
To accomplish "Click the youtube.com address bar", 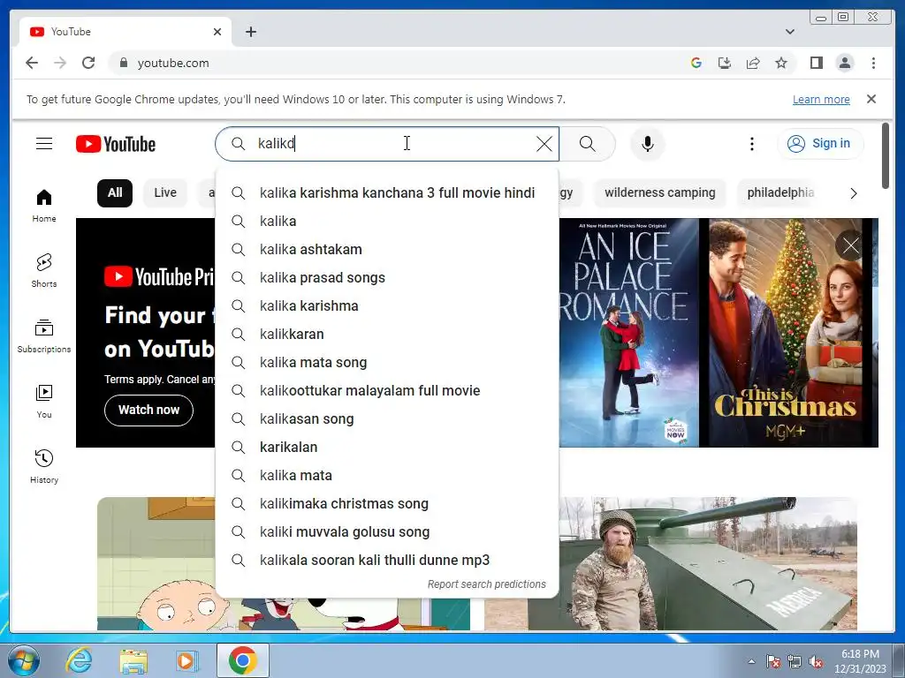I will tap(399, 63).
